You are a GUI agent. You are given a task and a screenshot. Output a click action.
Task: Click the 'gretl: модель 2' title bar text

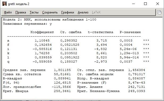(19, 4)
